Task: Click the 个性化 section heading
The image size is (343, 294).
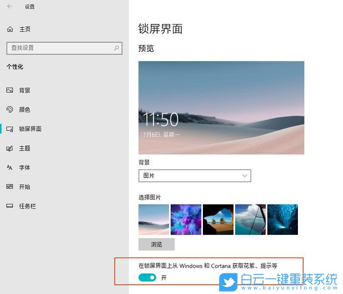Action: point(15,67)
